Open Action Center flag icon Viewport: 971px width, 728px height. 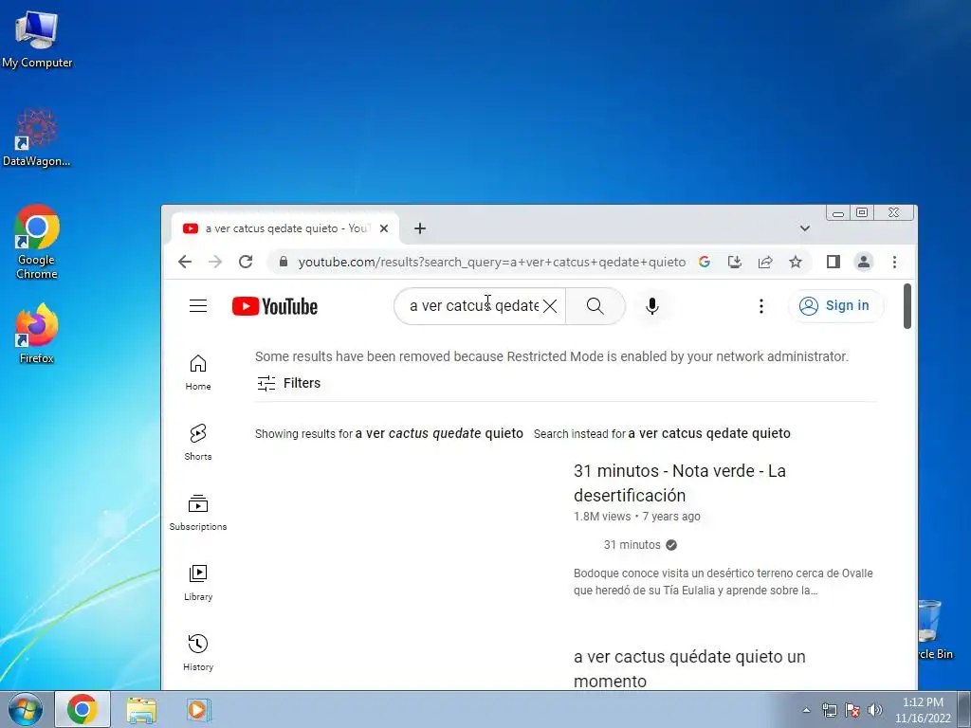[x=852, y=710]
